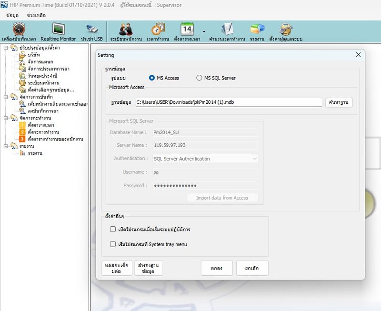Open the ช่วยเหลือ menu

click(36, 15)
